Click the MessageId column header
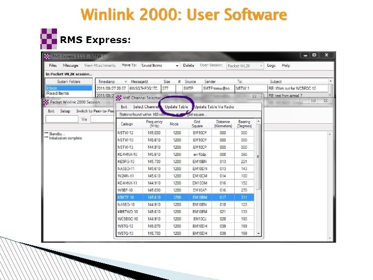 145,82
